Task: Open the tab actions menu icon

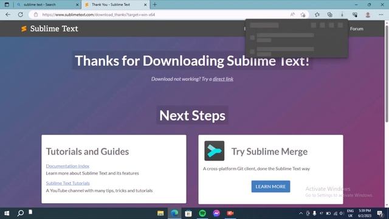Action: click(x=7, y=4)
